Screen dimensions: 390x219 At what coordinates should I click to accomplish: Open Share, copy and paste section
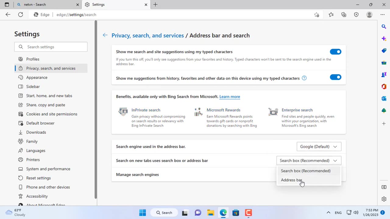coord(51,105)
